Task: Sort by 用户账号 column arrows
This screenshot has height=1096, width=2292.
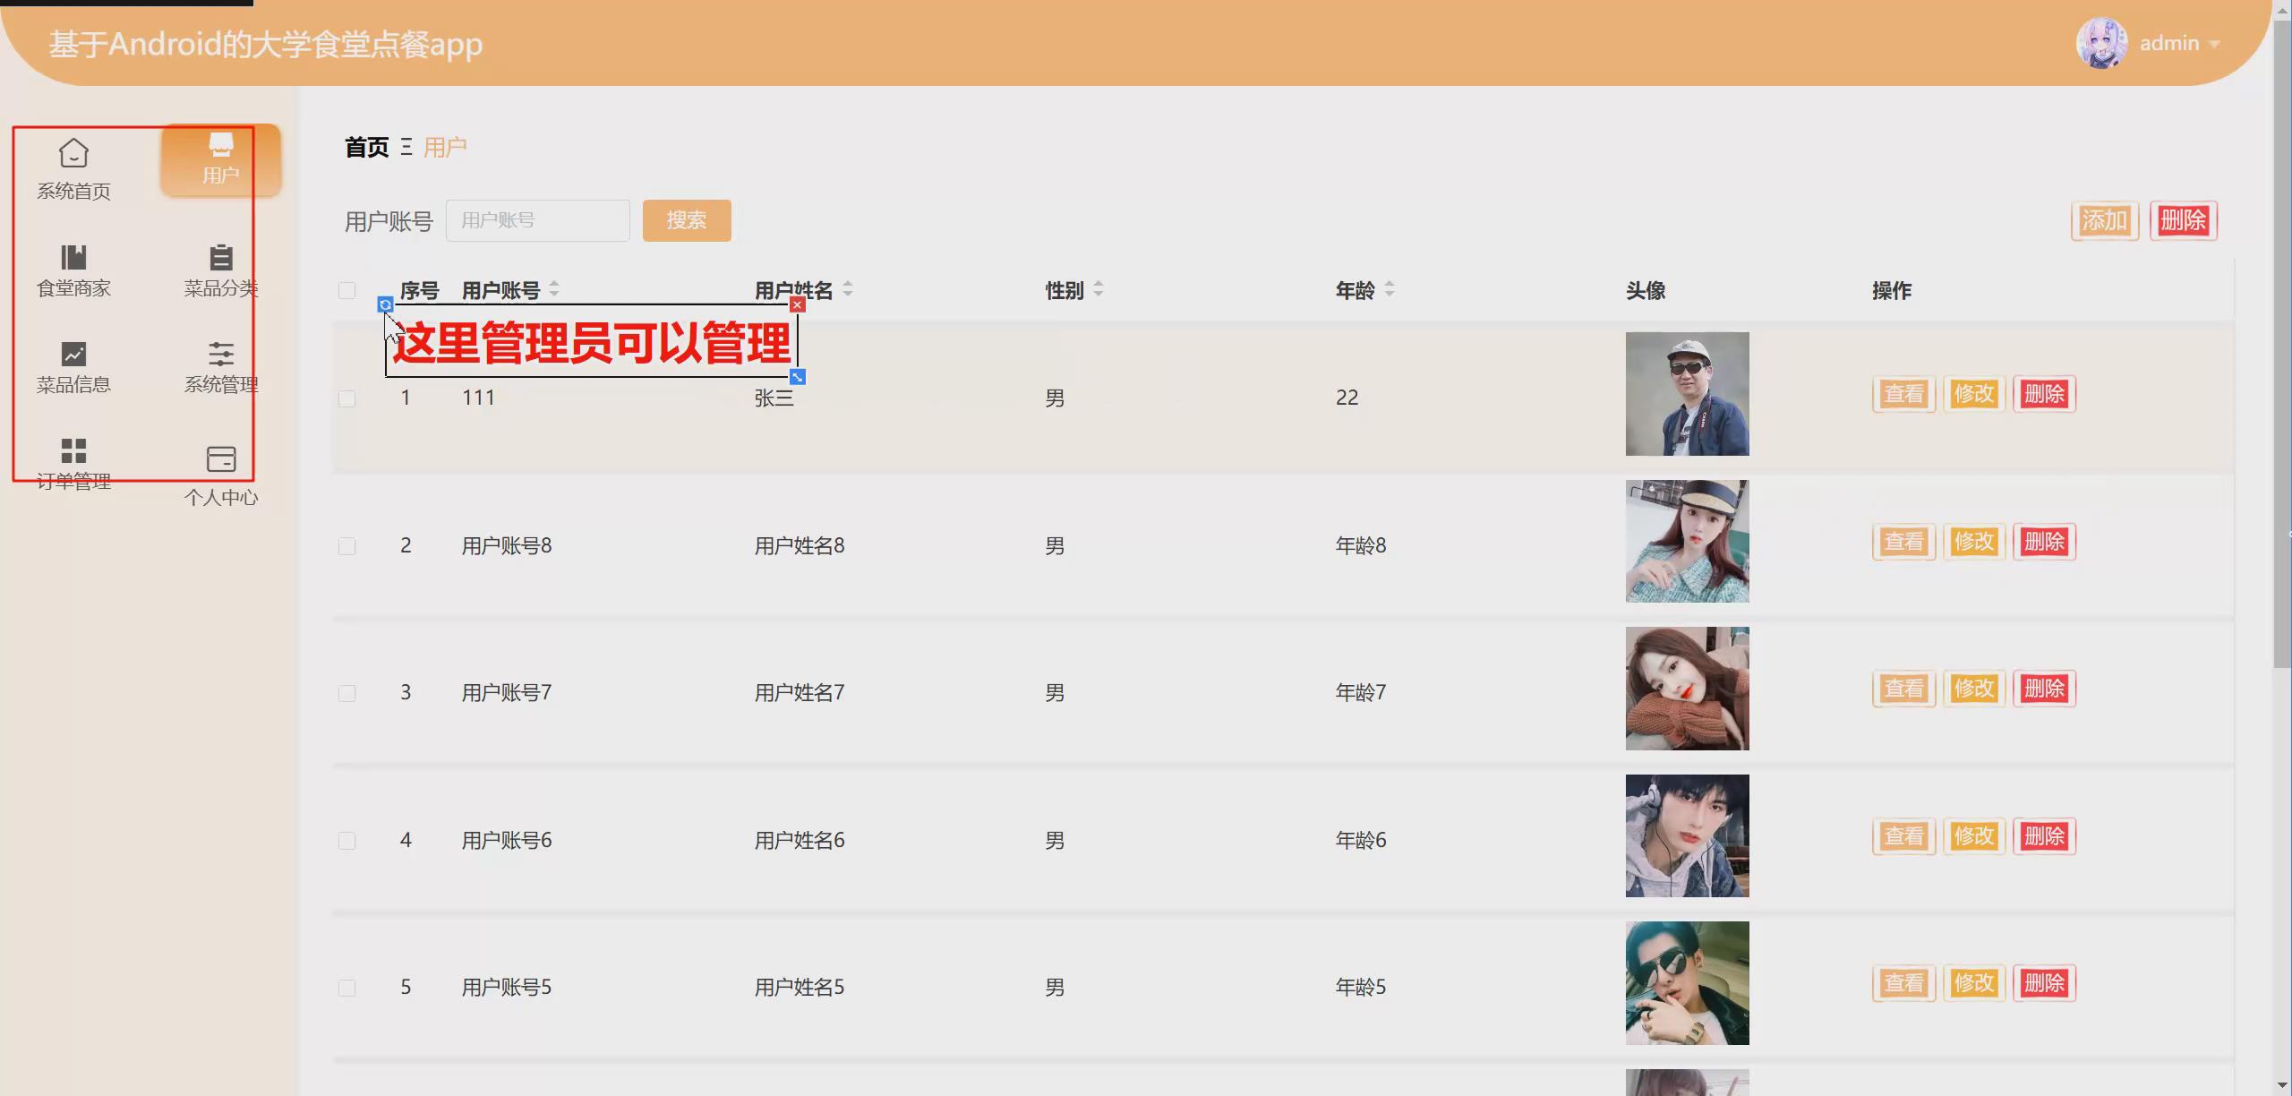Action: pyautogui.click(x=554, y=289)
